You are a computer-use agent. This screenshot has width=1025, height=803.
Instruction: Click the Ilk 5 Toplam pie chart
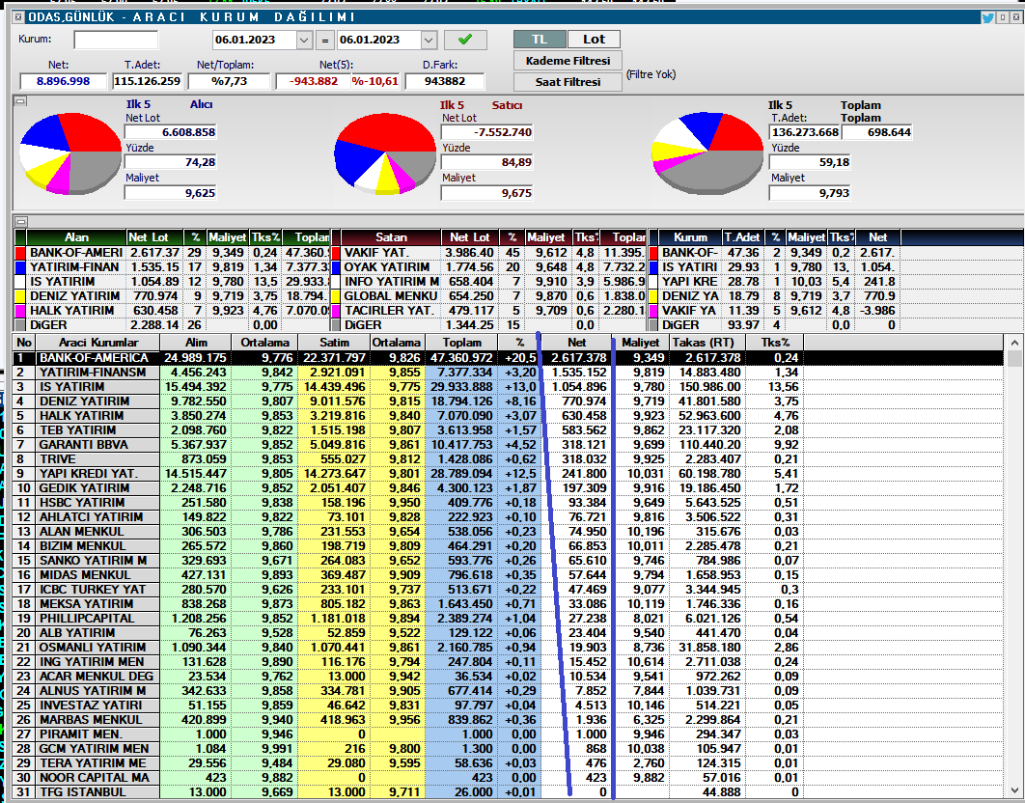(x=707, y=153)
